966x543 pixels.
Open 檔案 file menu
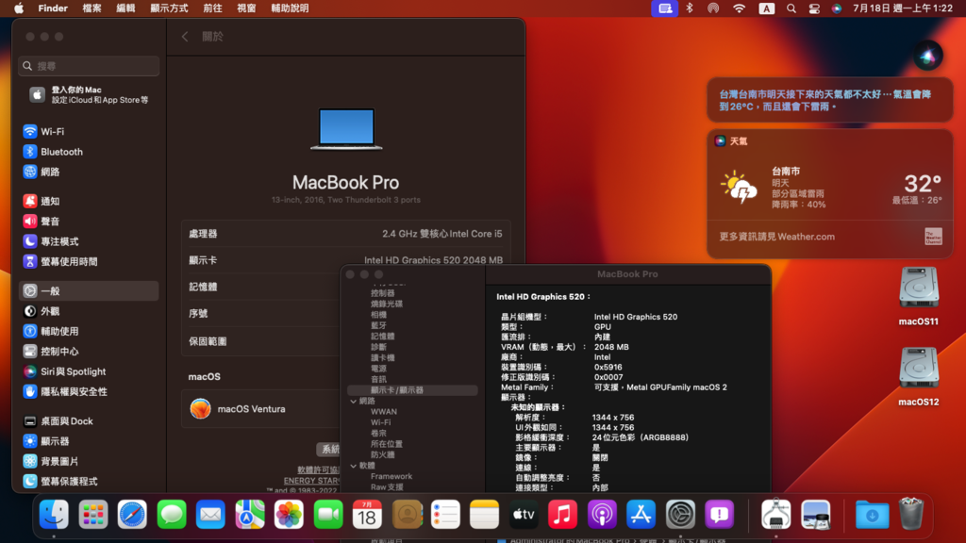[92, 8]
